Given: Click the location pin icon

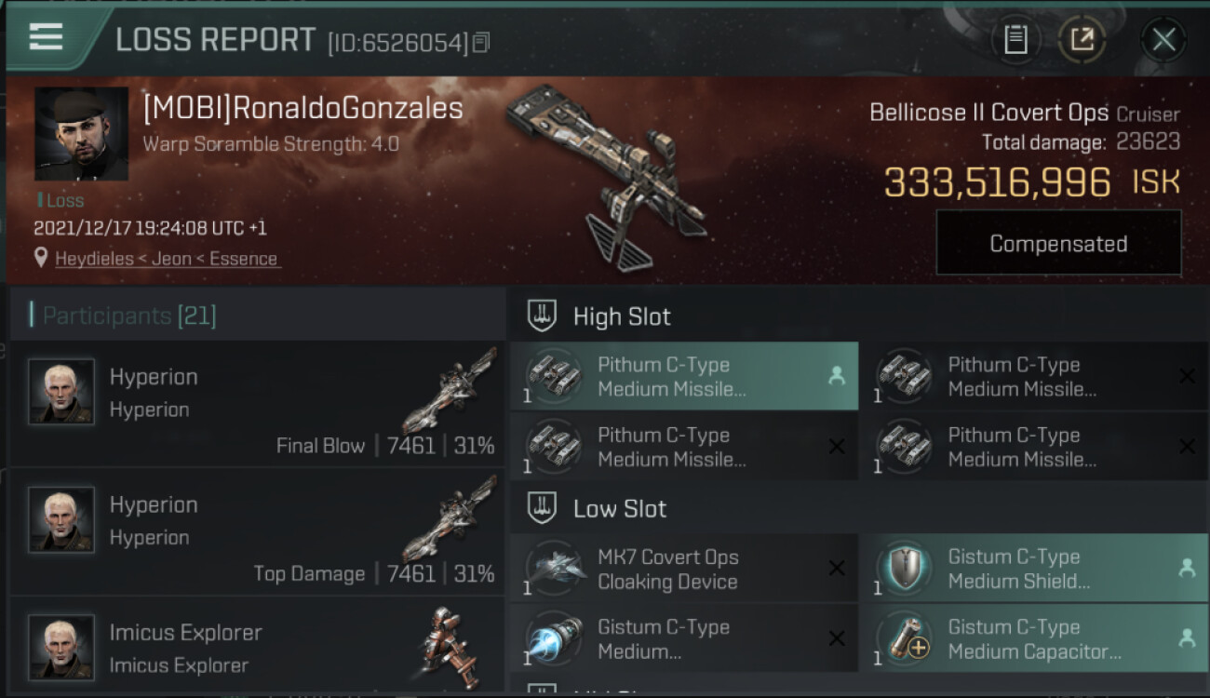Looking at the screenshot, I should (41, 258).
